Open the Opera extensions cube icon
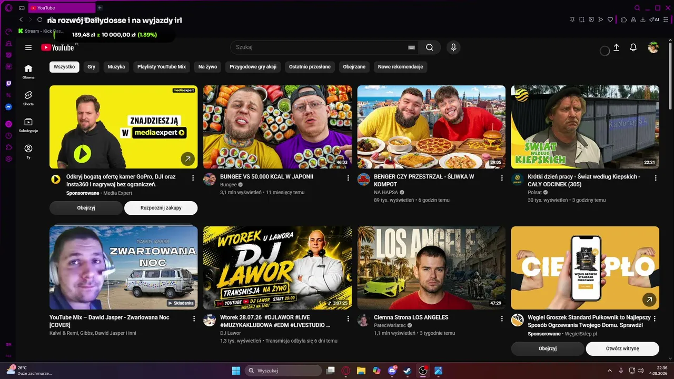 pos(624,19)
